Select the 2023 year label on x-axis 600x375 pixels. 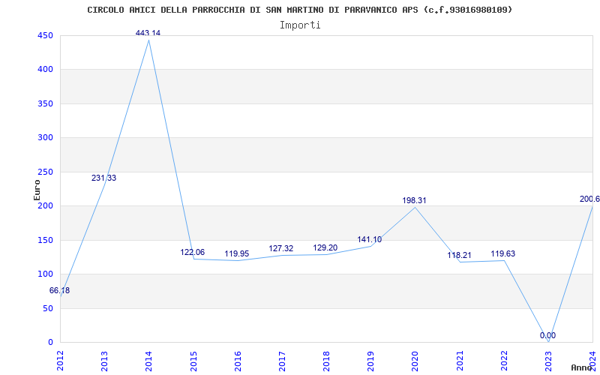(x=548, y=361)
